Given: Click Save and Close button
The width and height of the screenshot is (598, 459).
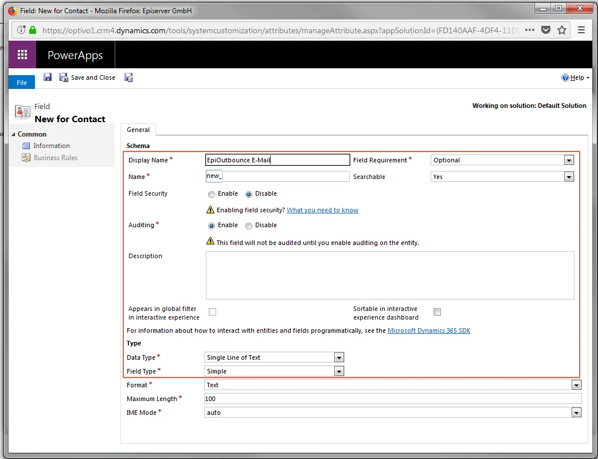Looking at the screenshot, I should [x=87, y=77].
